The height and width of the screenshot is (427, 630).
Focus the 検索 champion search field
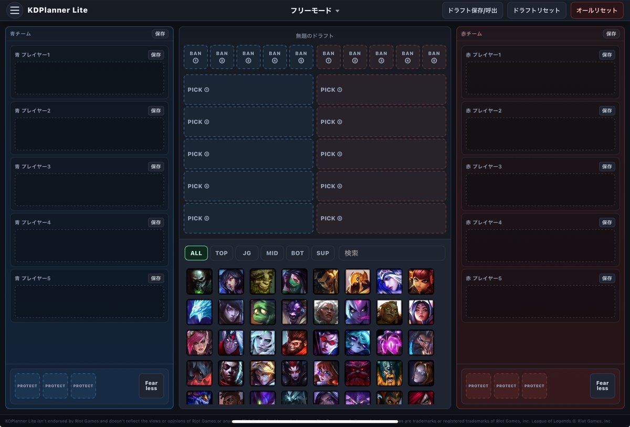point(392,253)
